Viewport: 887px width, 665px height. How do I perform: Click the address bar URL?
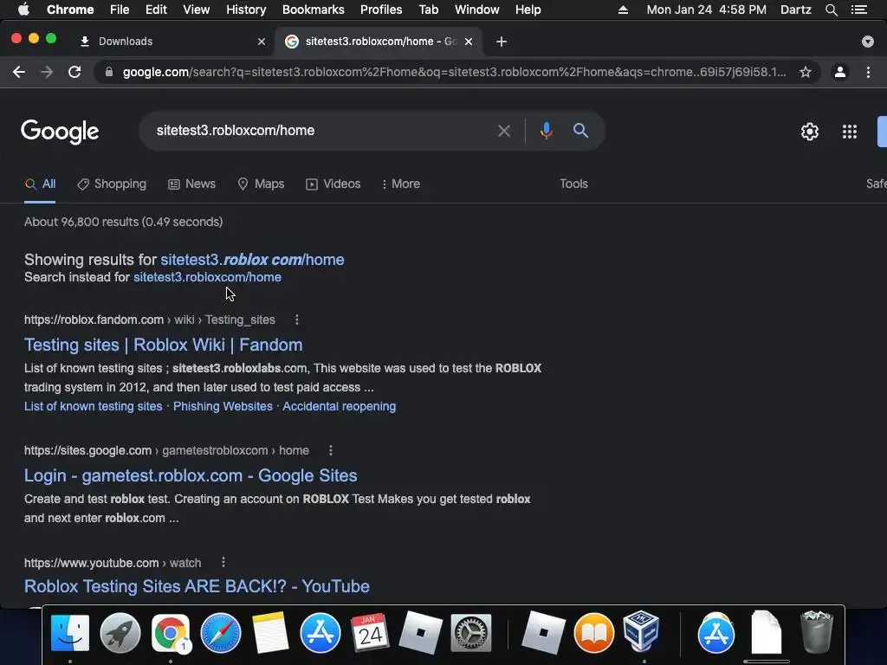click(454, 72)
